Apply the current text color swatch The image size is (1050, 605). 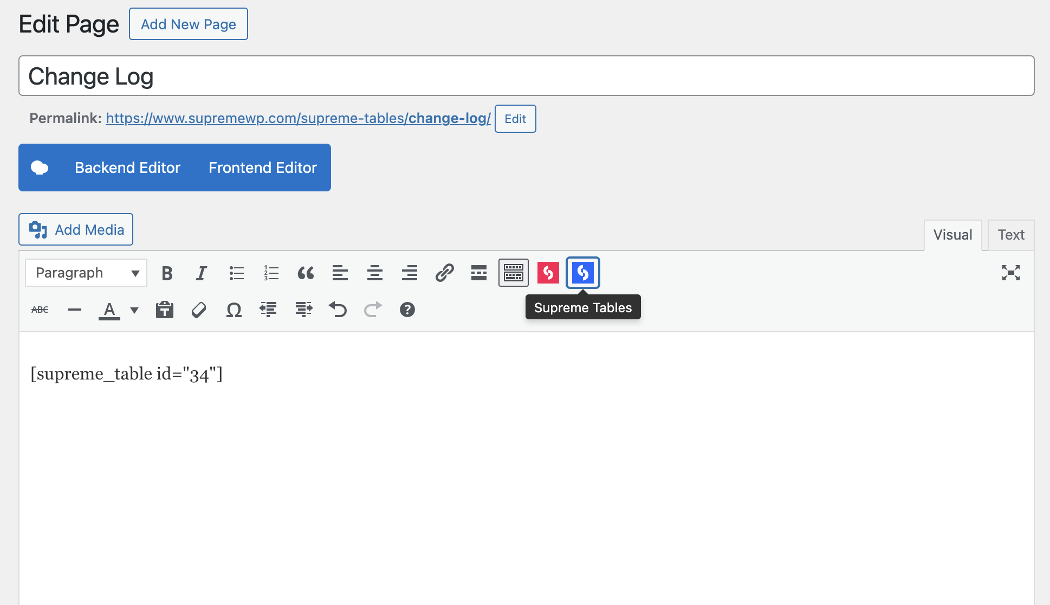click(x=109, y=310)
